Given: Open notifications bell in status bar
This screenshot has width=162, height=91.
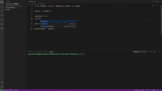Looking at the screenshot, I should pos(160,90).
